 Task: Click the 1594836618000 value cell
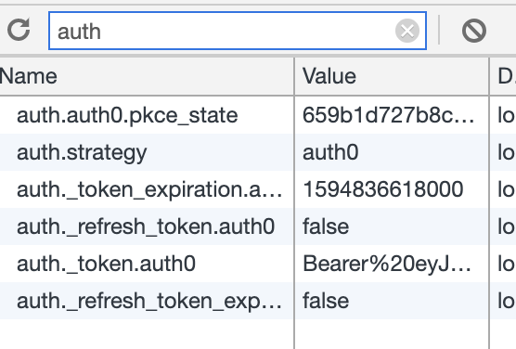click(x=392, y=189)
